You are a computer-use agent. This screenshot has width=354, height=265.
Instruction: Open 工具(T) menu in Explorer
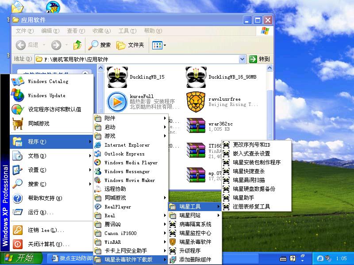127,31
